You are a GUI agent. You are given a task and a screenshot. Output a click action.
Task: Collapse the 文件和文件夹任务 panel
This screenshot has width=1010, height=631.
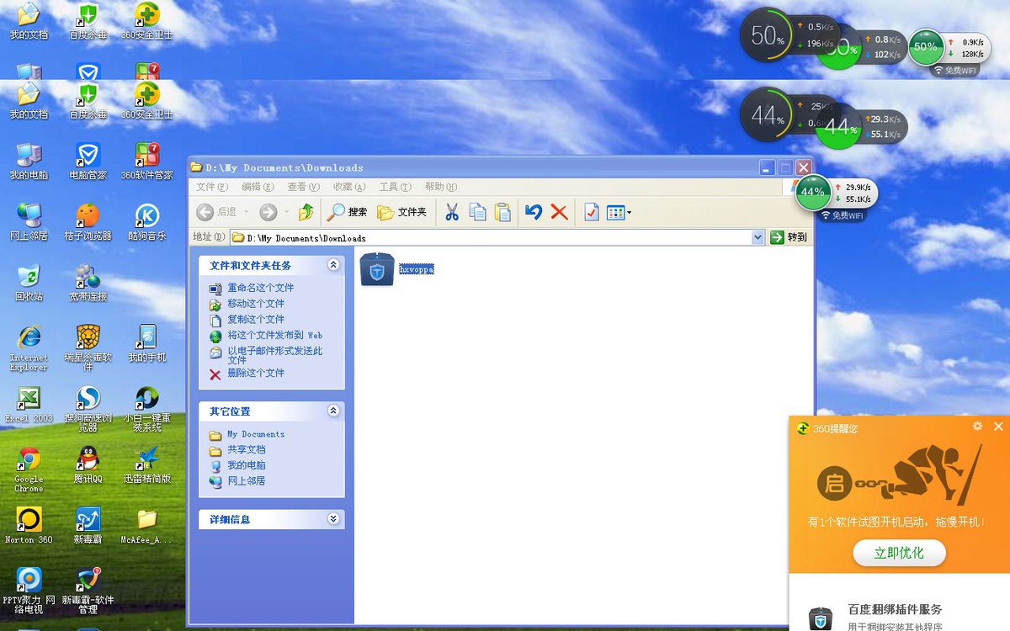[x=333, y=265]
